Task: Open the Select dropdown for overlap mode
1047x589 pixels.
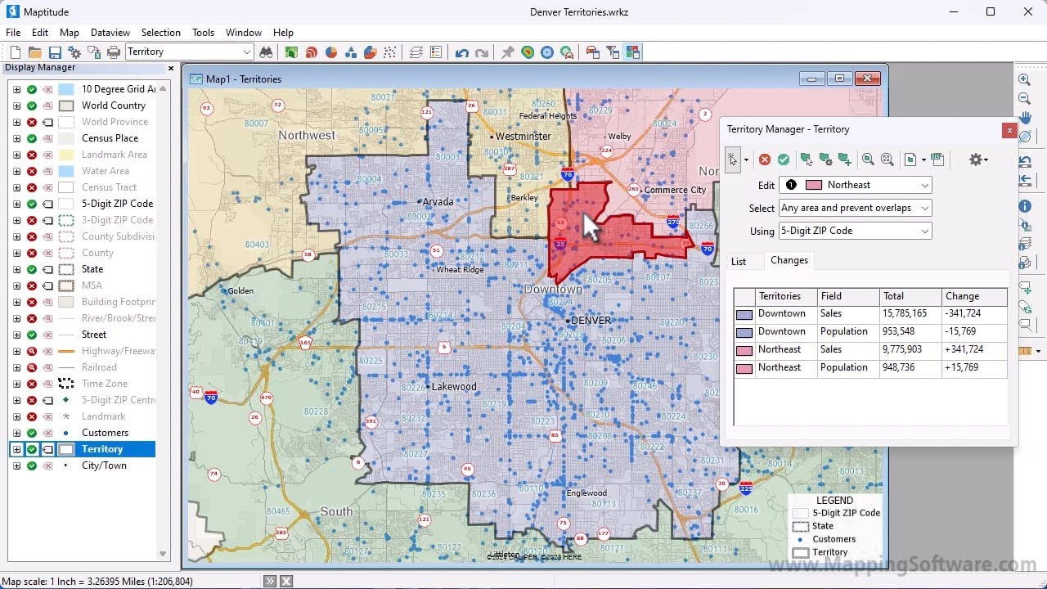Action: click(855, 208)
